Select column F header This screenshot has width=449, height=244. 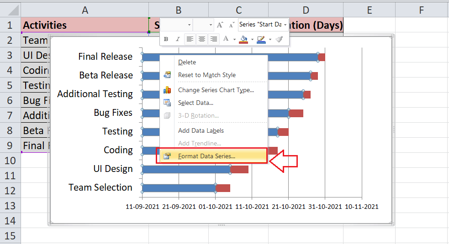422,10
